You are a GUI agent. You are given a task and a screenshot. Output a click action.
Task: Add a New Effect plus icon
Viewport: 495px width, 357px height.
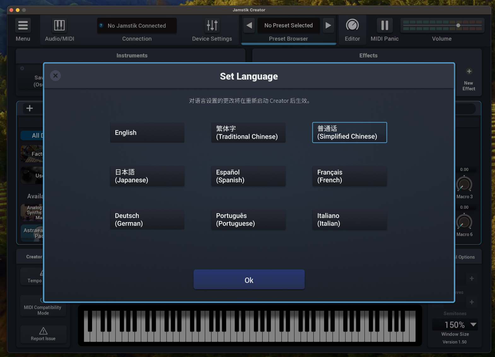pyautogui.click(x=469, y=71)
